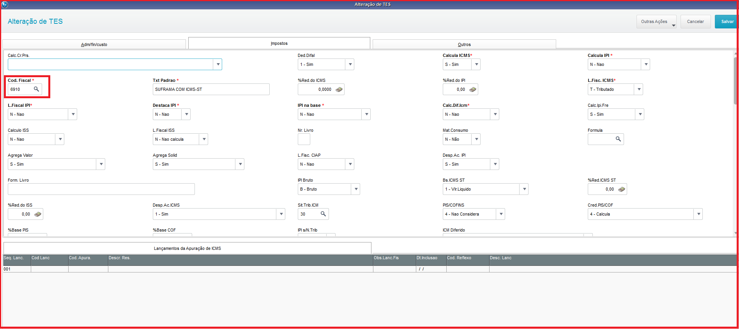Screen dimensions: 739x329
Task: Open the Cod. Fiscal lookup magnifier
Action: (36, 89)
